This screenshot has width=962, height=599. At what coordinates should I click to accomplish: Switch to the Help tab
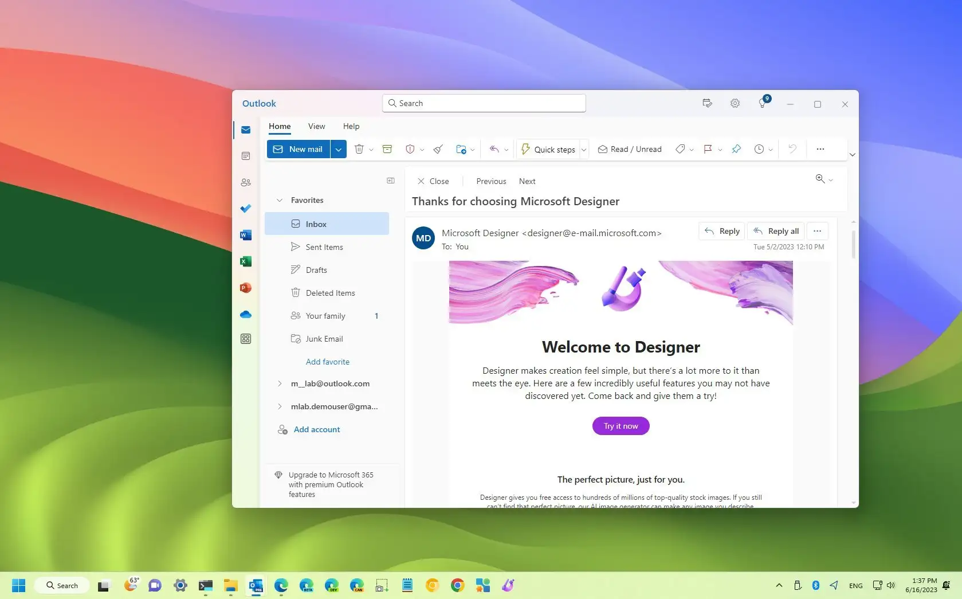[351, 126]
